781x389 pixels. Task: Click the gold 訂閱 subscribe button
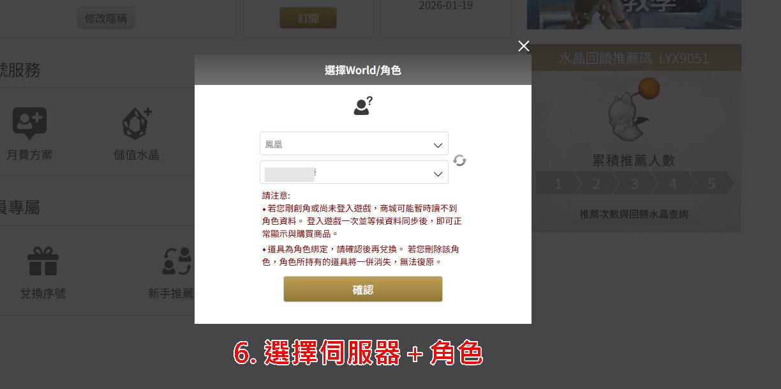(308, 18)
